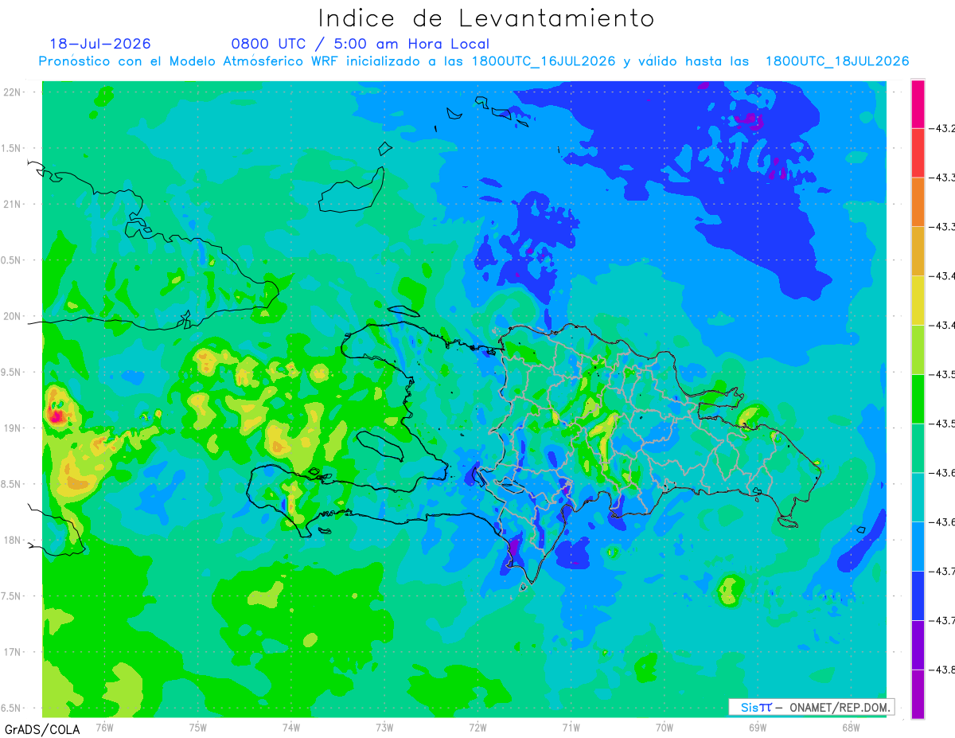Click the "21N" latitude label

tap(14, 204)
